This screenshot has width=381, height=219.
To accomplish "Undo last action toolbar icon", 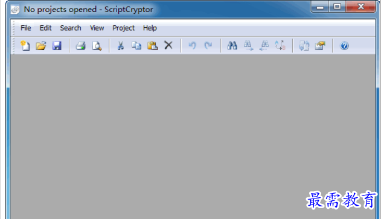I will point(192,45).
